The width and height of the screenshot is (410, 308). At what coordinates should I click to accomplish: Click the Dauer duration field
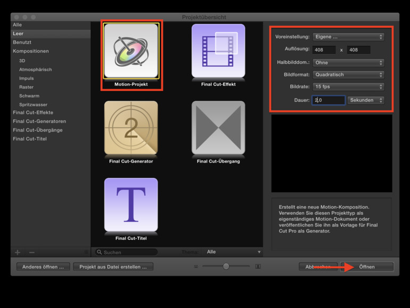tap(329, 100)
